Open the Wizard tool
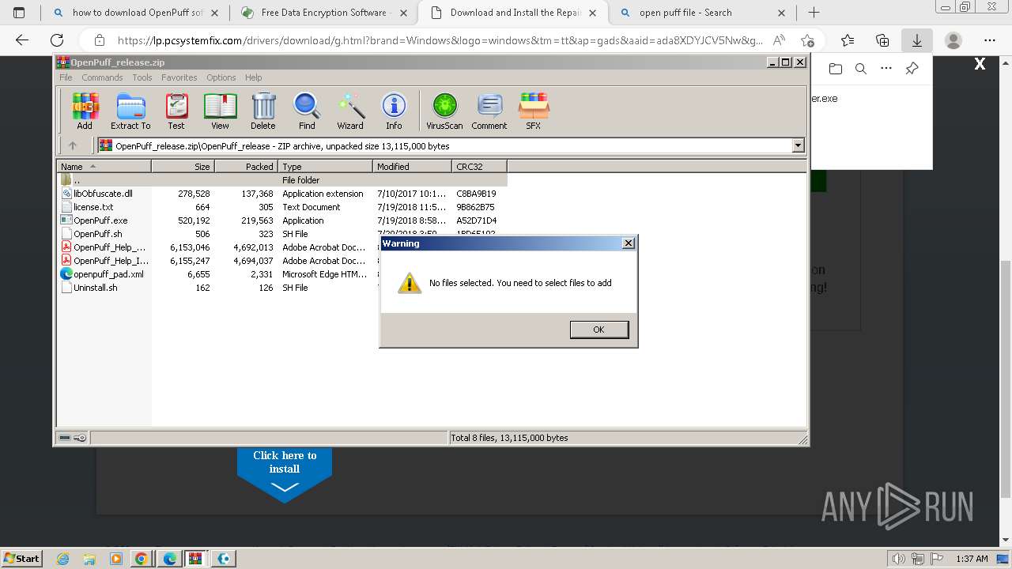Image resolution: width=1012 pixels, height=569 pixels. pos(350,111)
